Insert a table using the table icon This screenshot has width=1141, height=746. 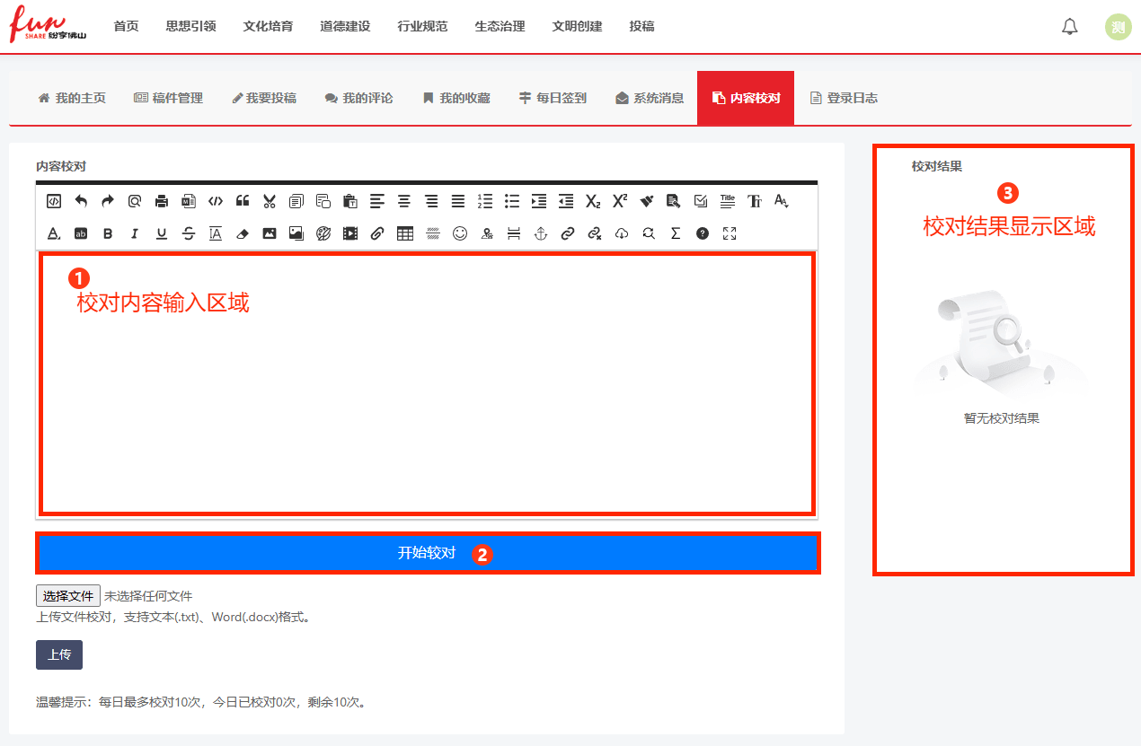coord(405,233)
